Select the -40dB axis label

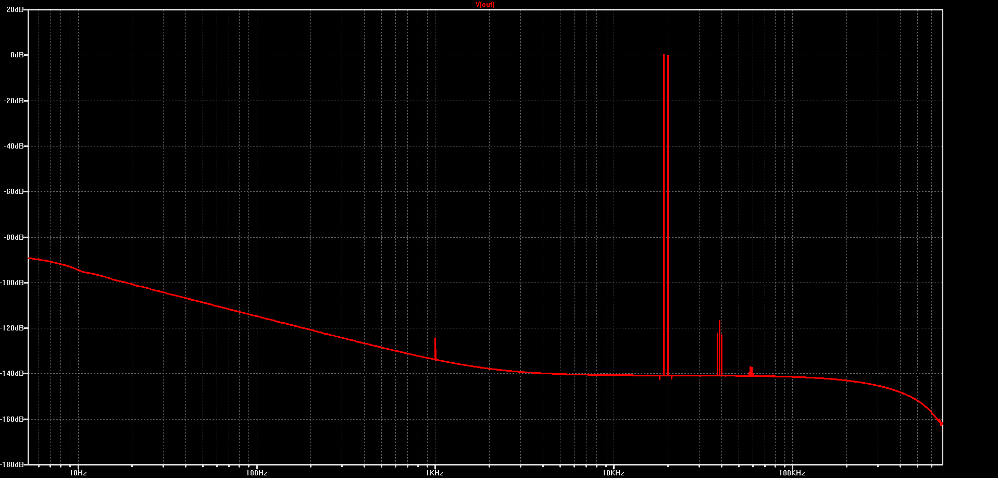pyautogui.click(x=14, y=146)
